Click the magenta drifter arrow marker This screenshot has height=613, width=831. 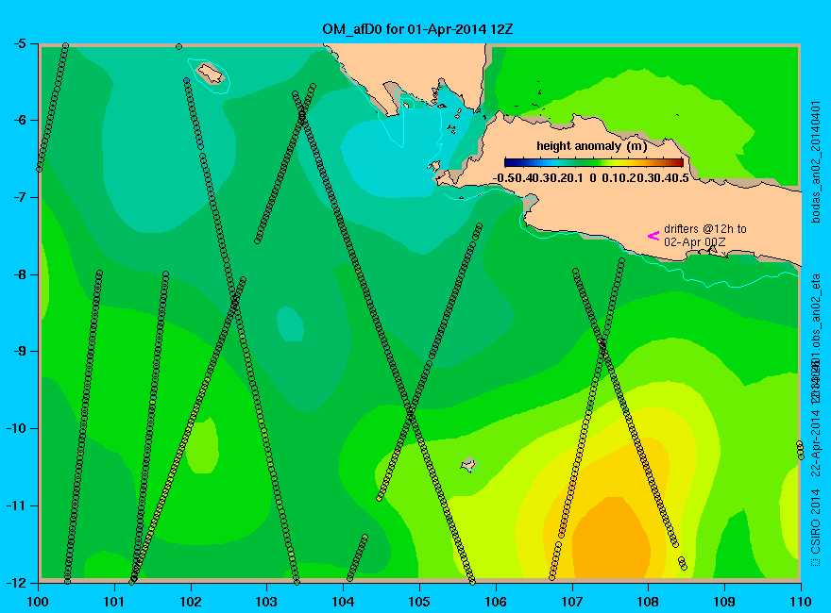click(653, 236)
